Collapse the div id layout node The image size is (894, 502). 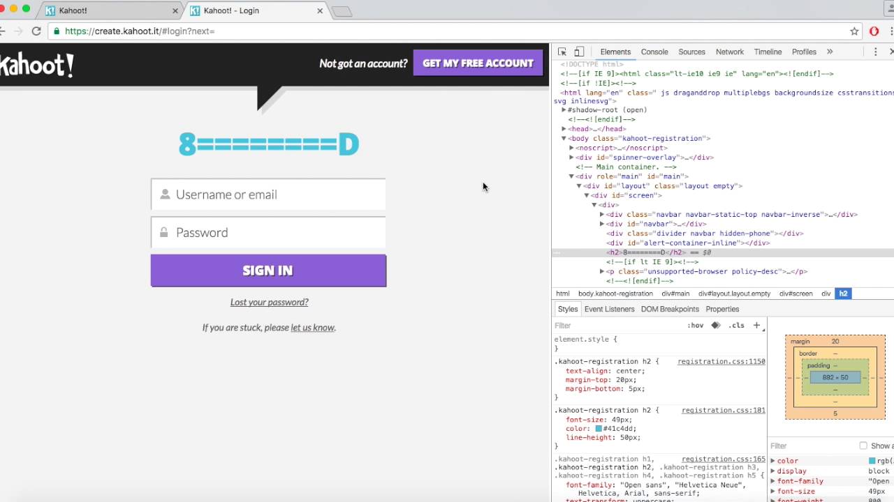click(579, 186)
